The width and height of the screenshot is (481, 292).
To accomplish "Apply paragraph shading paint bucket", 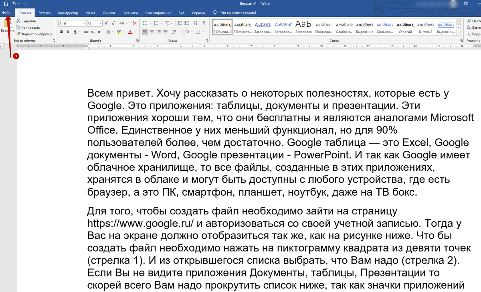I will point(187,32).
